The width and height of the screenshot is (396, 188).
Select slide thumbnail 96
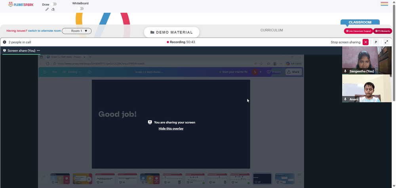(x=240, y=179)
